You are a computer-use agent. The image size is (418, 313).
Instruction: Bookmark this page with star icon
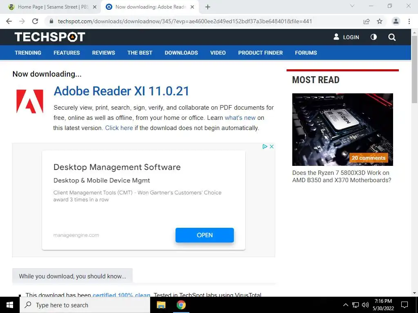(x=380, y=21)
